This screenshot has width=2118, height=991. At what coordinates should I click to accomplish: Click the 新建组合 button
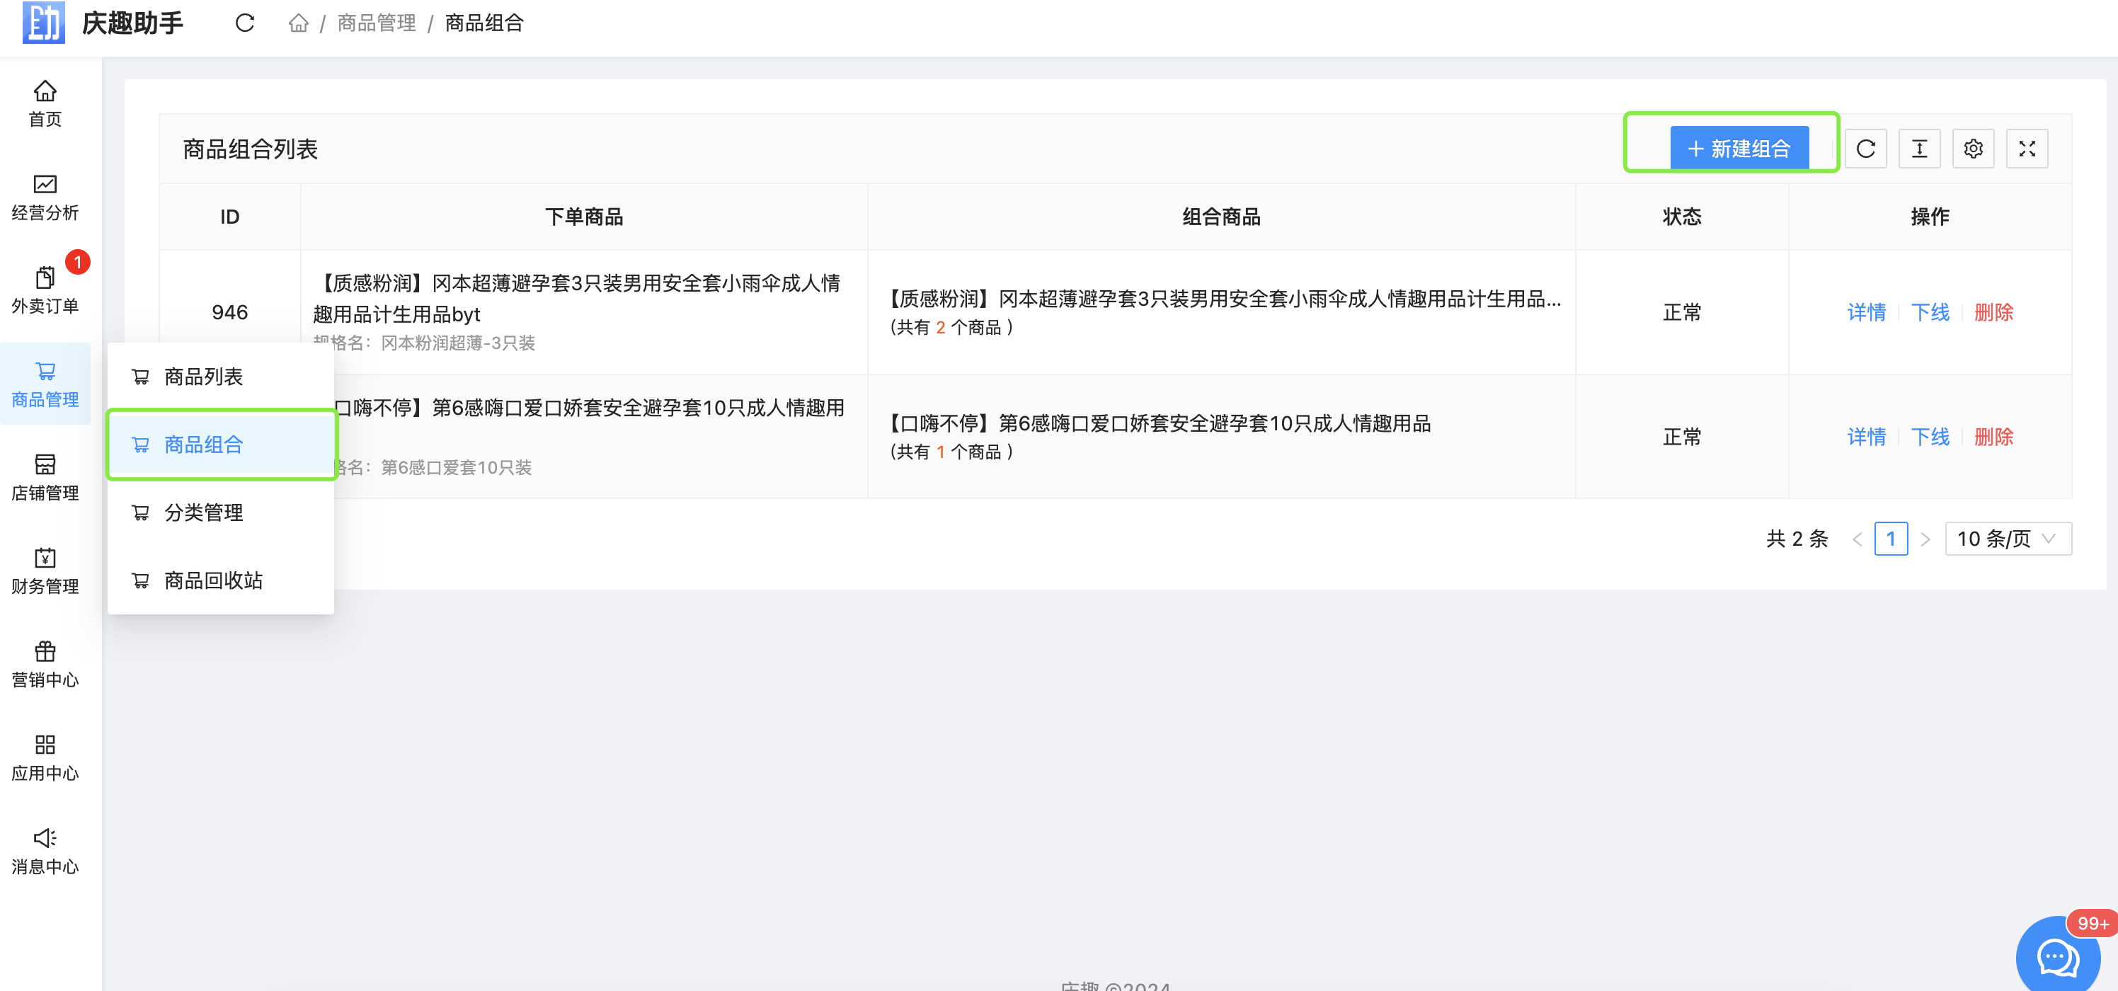click(1739, 149)
